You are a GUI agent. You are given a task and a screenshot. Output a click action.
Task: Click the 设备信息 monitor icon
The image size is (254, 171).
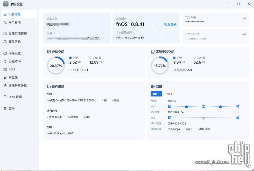pos(5,14)
